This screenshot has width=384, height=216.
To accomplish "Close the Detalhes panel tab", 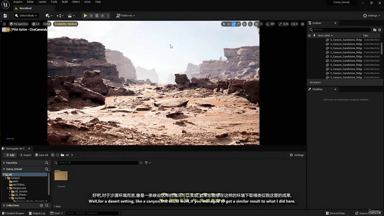I will point(336,89).
